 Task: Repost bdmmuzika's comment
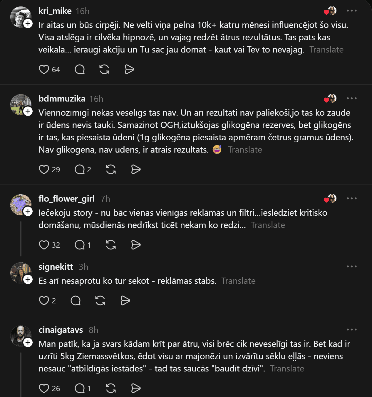point(111,170)
